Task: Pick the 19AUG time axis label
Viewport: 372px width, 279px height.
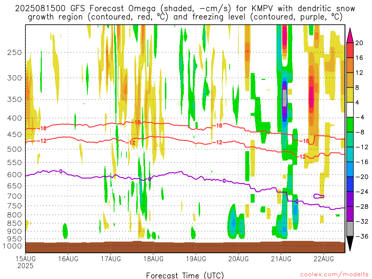Action: pos(196,259)
